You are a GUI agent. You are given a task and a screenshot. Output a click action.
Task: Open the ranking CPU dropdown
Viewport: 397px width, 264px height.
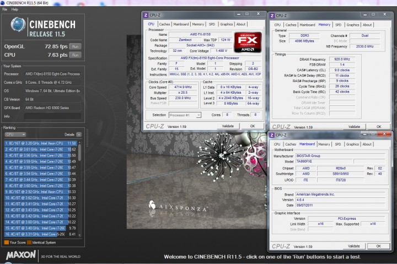pos(15,134)
